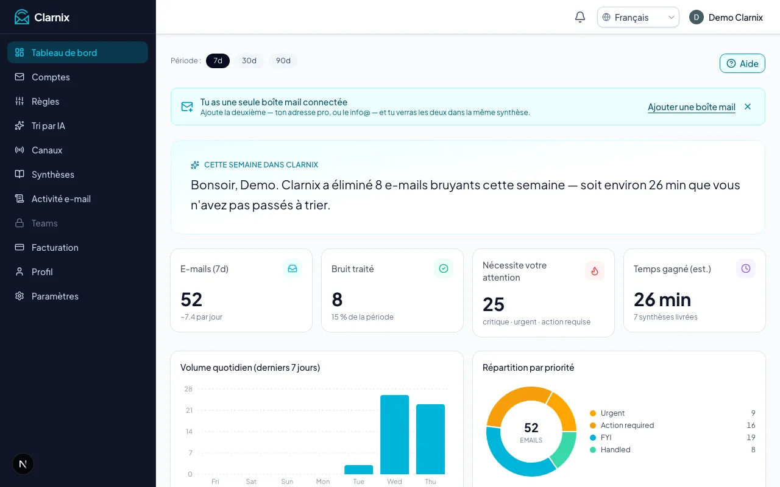Click the Aide help button

pyautogui.click(x=742, y=63)
